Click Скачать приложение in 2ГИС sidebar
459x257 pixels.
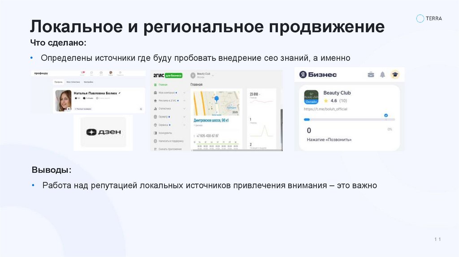[170, 149]
